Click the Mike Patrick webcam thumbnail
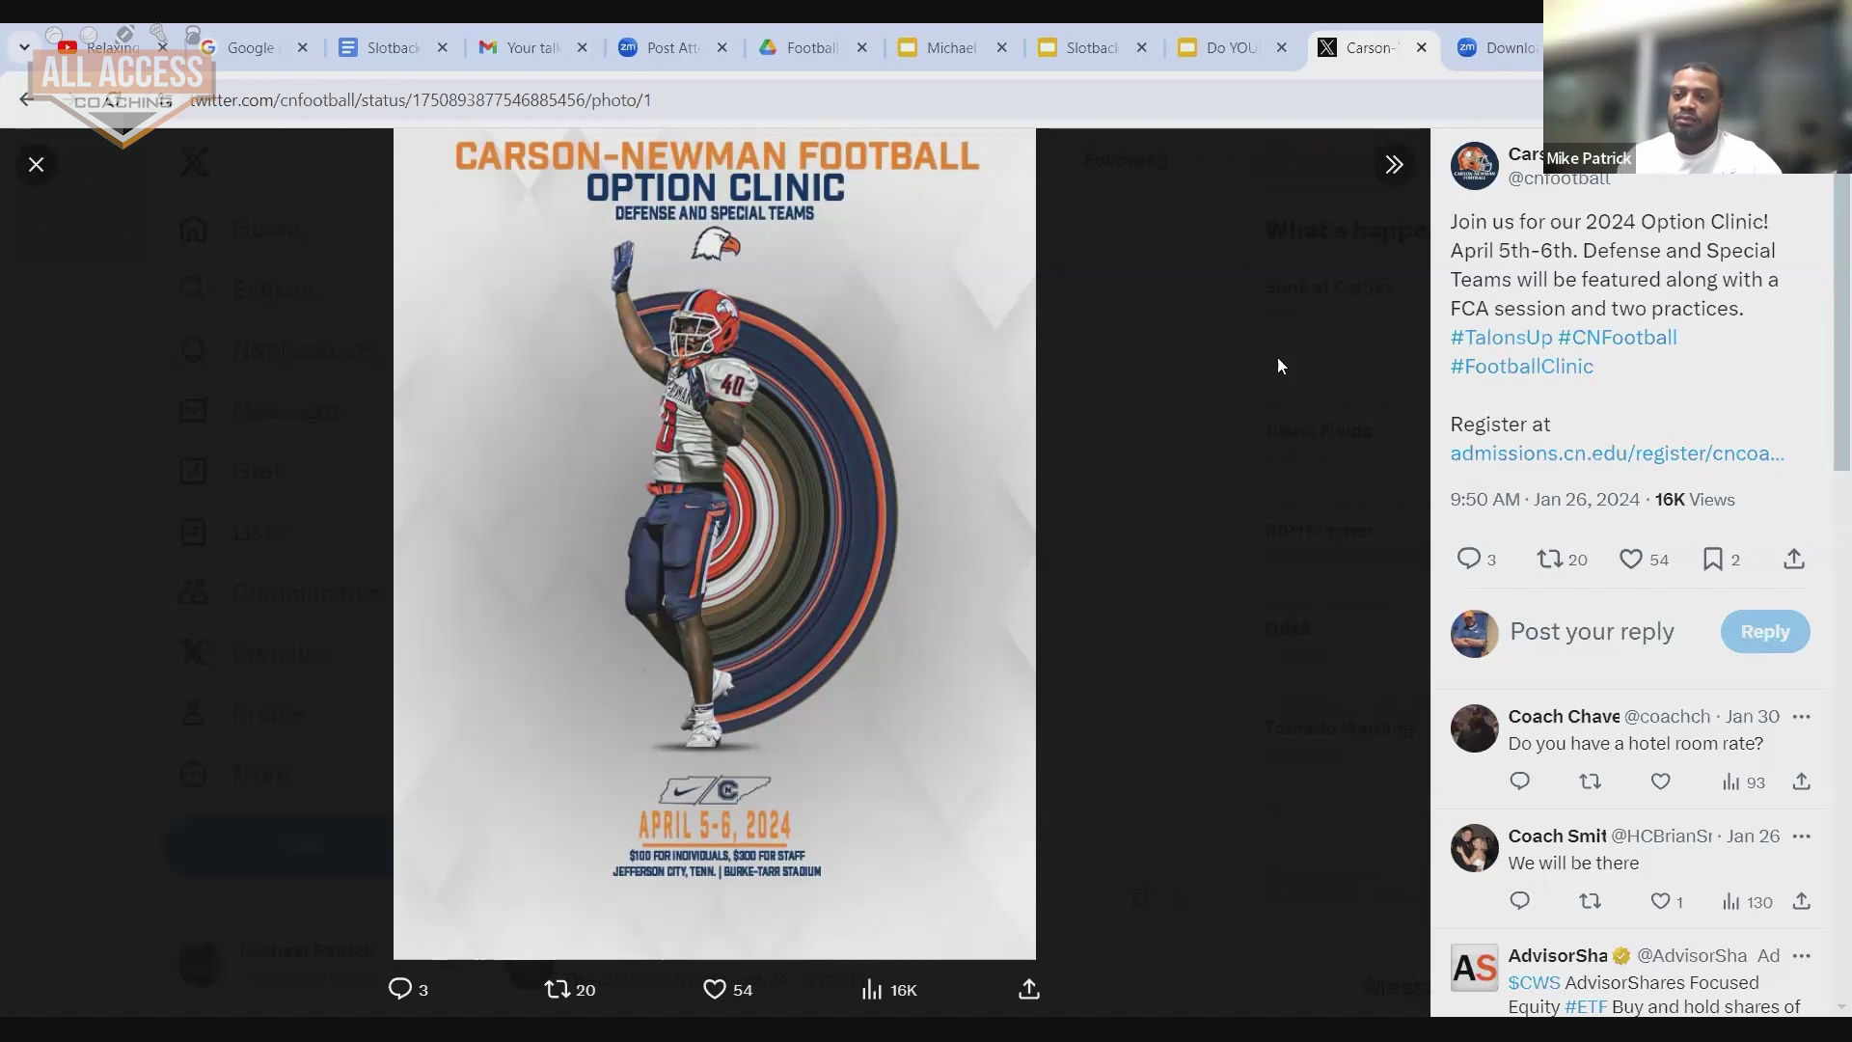The width and height of the screenshot is (1852, 1042). click(1698, 87)
